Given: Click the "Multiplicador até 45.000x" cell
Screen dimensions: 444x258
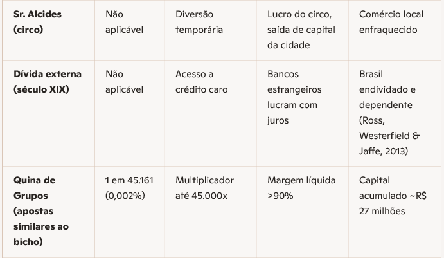Looking at the screenshot, I should (x=204, y=188).
